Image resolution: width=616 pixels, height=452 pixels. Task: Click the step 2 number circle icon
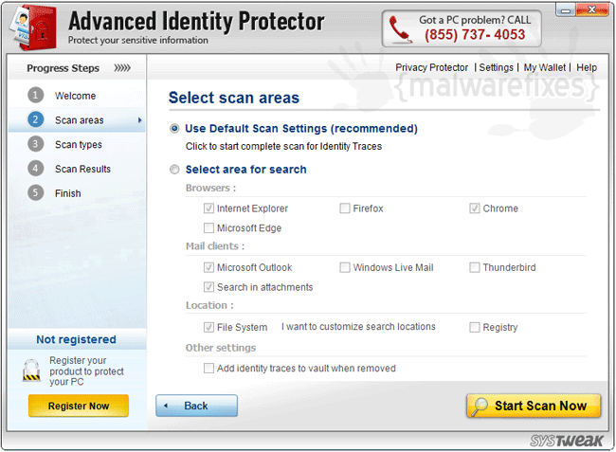point(35,119)
